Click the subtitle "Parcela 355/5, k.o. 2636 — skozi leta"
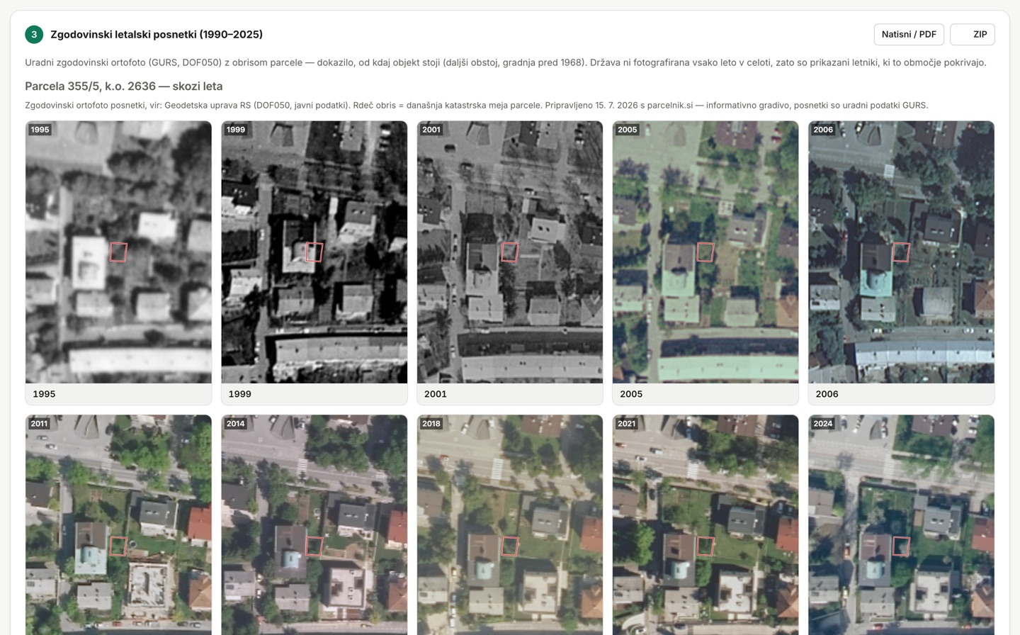Image resolution: width=1020 pixels, height=635 pixels. click(x=124, y=86)
